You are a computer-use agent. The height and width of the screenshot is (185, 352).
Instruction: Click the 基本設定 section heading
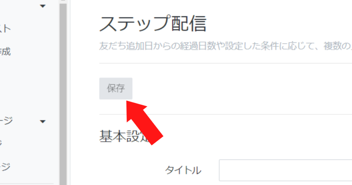coord(125,136)
